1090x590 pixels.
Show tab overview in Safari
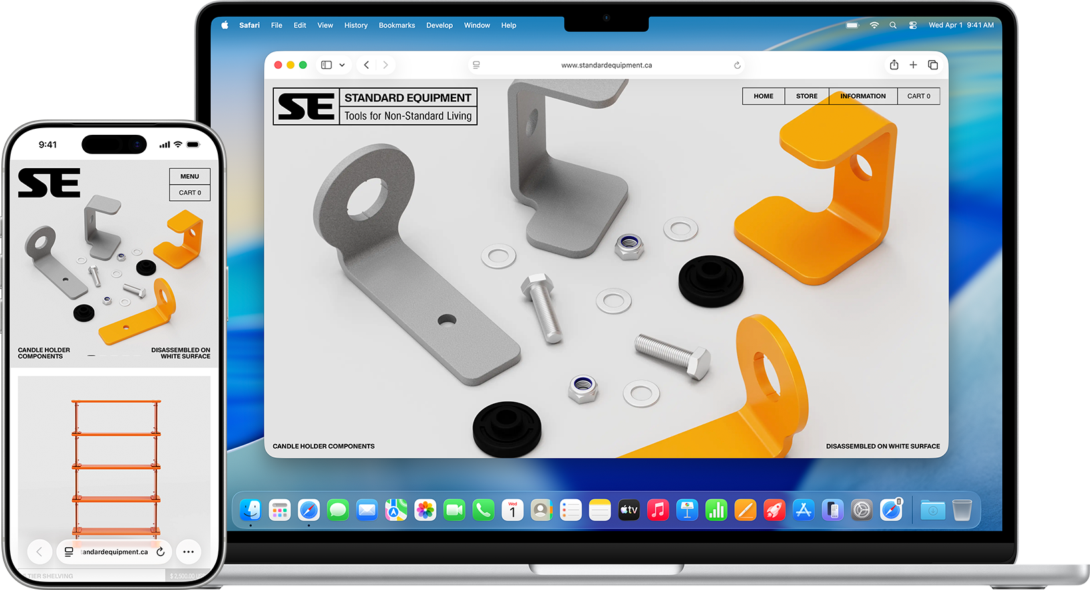point(933,65)
